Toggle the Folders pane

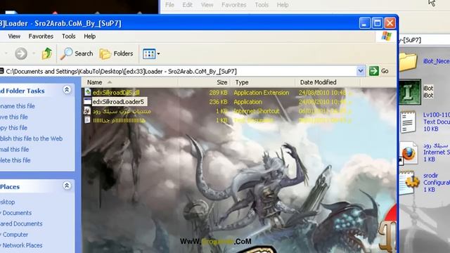[x=116, y=53]
